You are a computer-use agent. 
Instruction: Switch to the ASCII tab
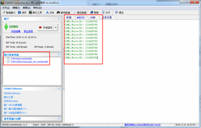tap(80, 17)
